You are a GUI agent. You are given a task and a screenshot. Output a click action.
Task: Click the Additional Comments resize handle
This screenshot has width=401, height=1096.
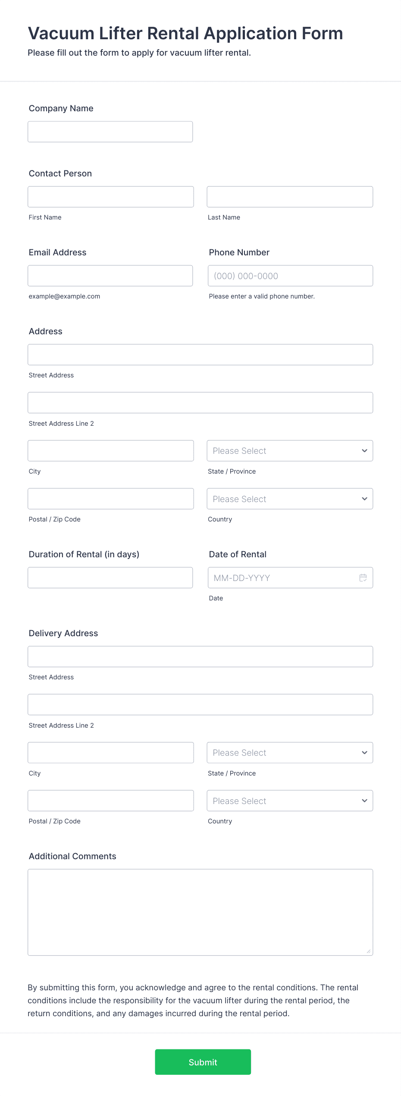coord(369,951)
